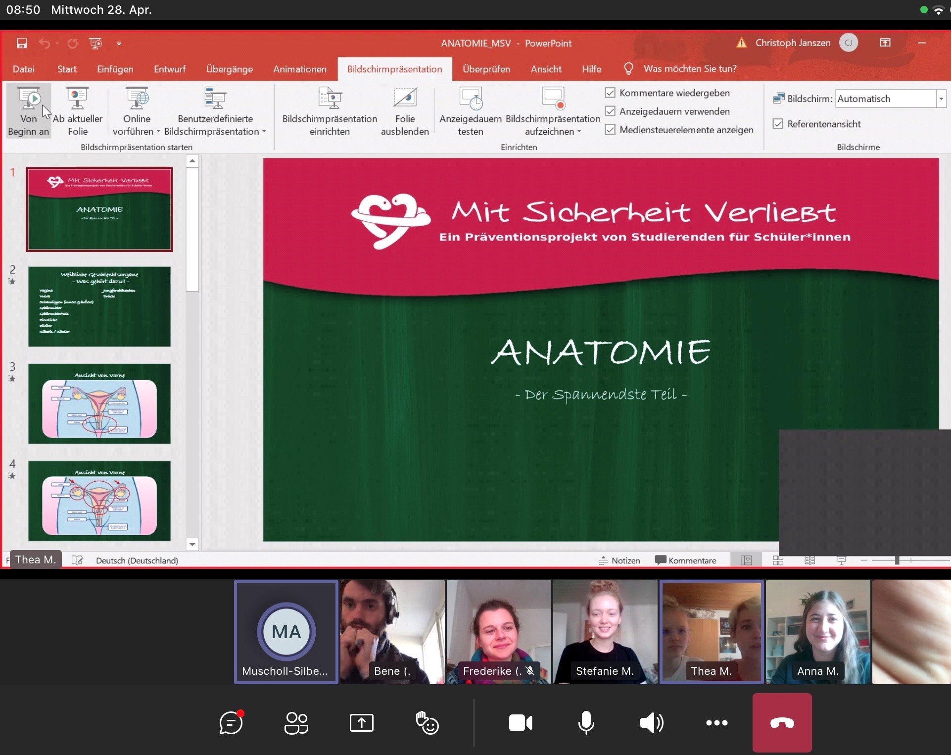Open the Hilfe tab

(591, 69)
